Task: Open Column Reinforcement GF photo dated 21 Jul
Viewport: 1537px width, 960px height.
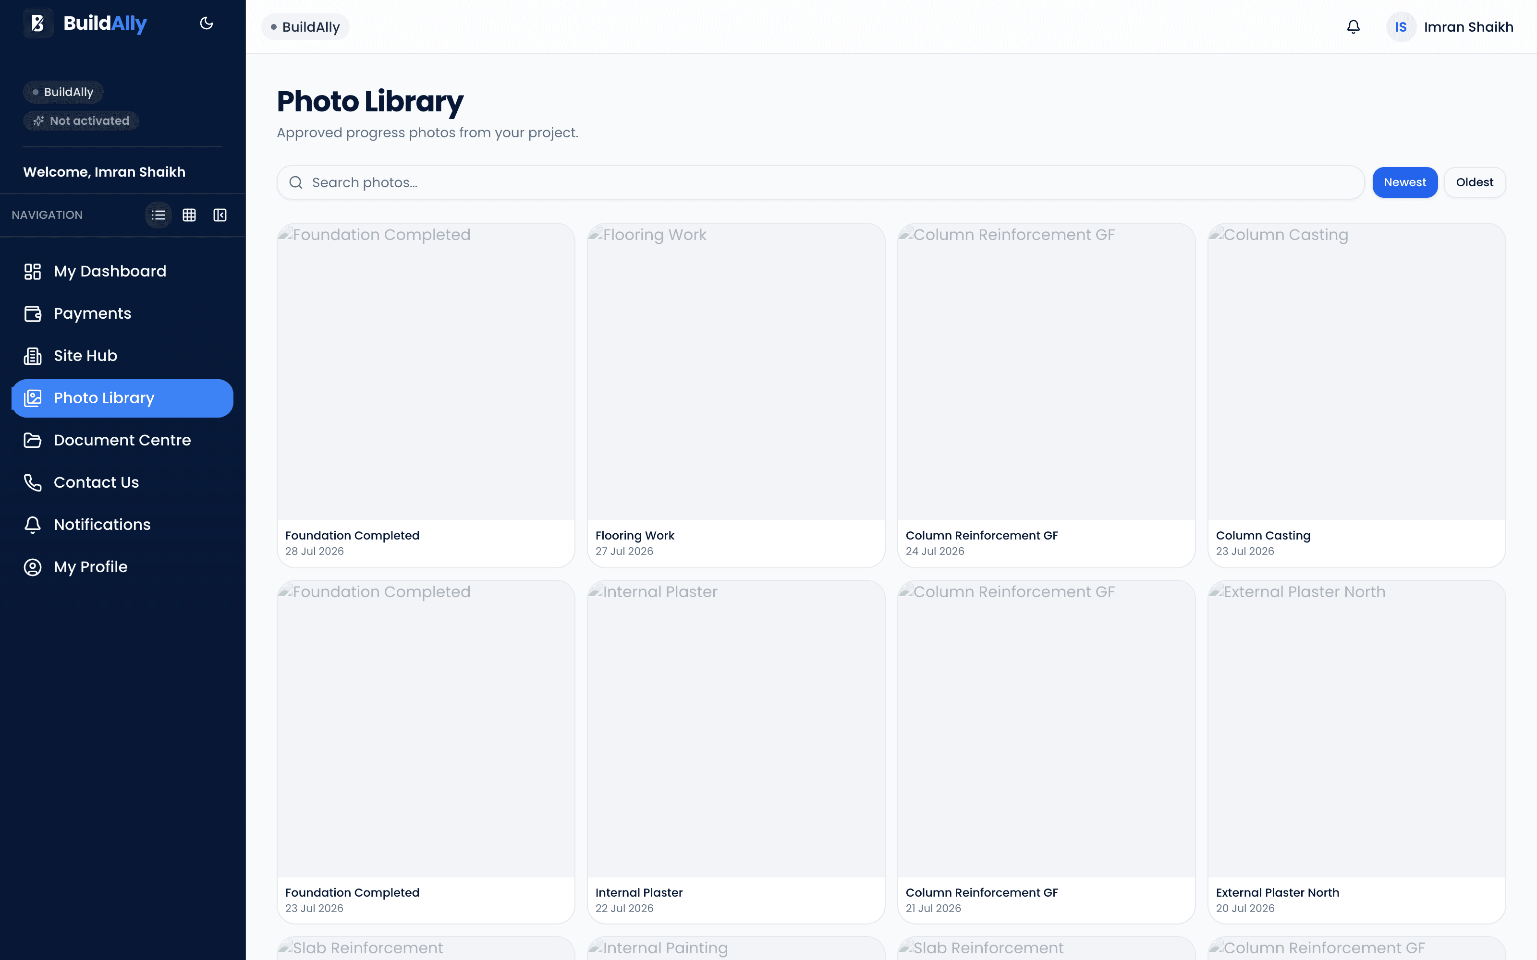Action: point(1046,752)
